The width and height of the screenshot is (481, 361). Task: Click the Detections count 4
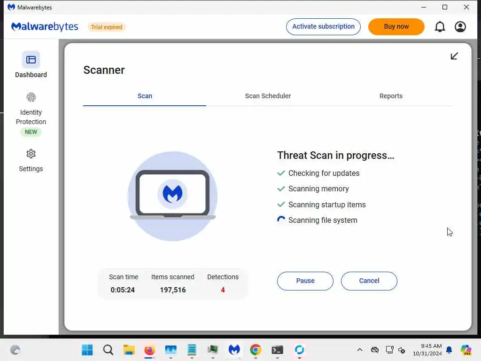pyautogui.click(x=223, y=290)
